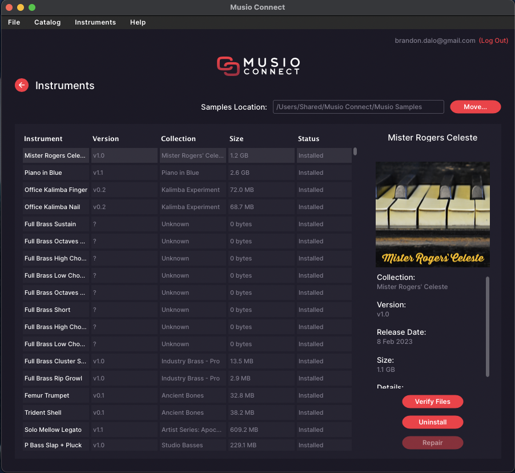Click the details panel scrollbar
This screenshot has height=473, width=515.
pos(488,327)
